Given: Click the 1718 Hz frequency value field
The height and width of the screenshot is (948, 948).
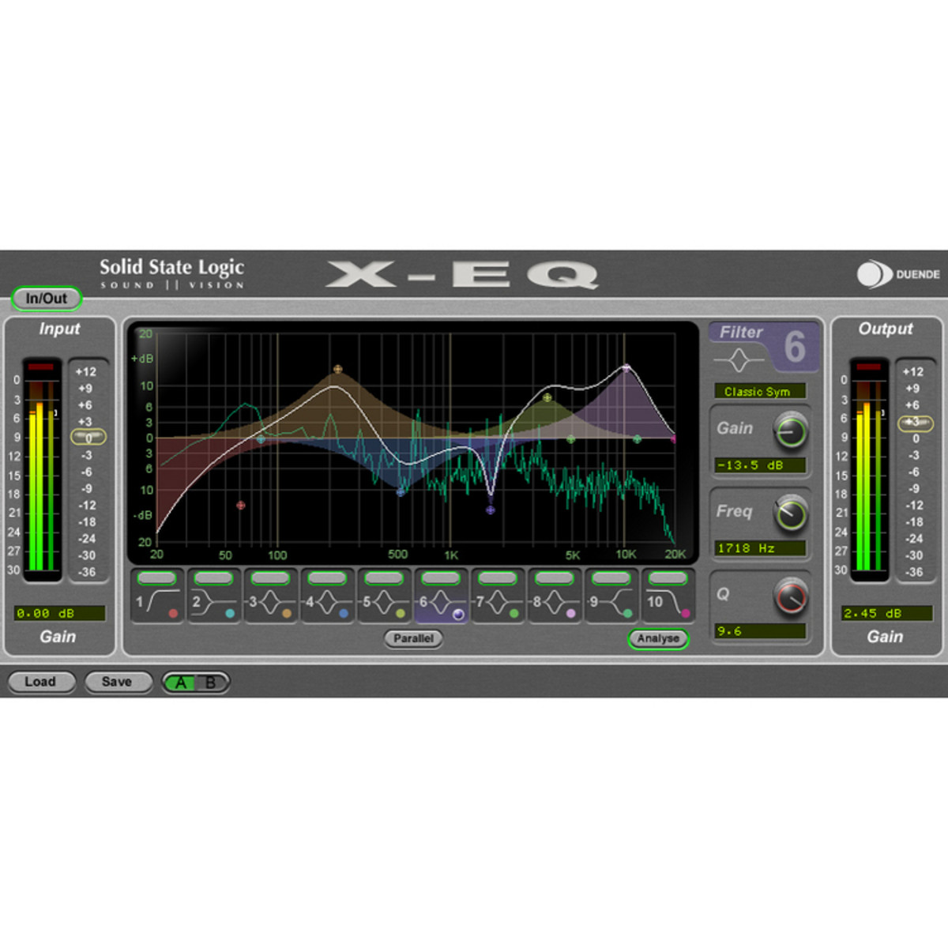Looking at the screenshot, I should (760, 548).
